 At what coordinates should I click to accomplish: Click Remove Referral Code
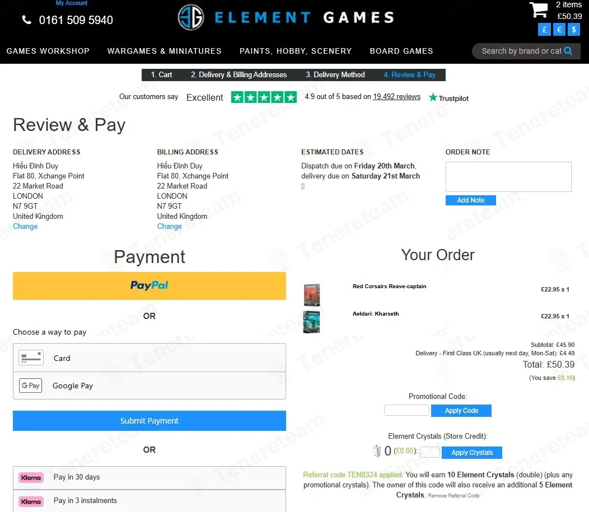coord(454,495)
